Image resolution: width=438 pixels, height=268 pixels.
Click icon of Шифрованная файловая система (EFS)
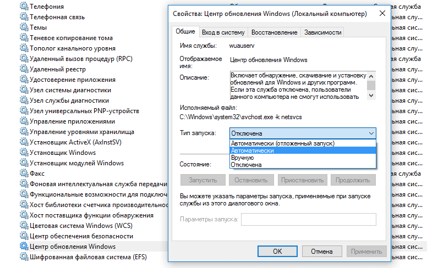[x=24, y=257]
